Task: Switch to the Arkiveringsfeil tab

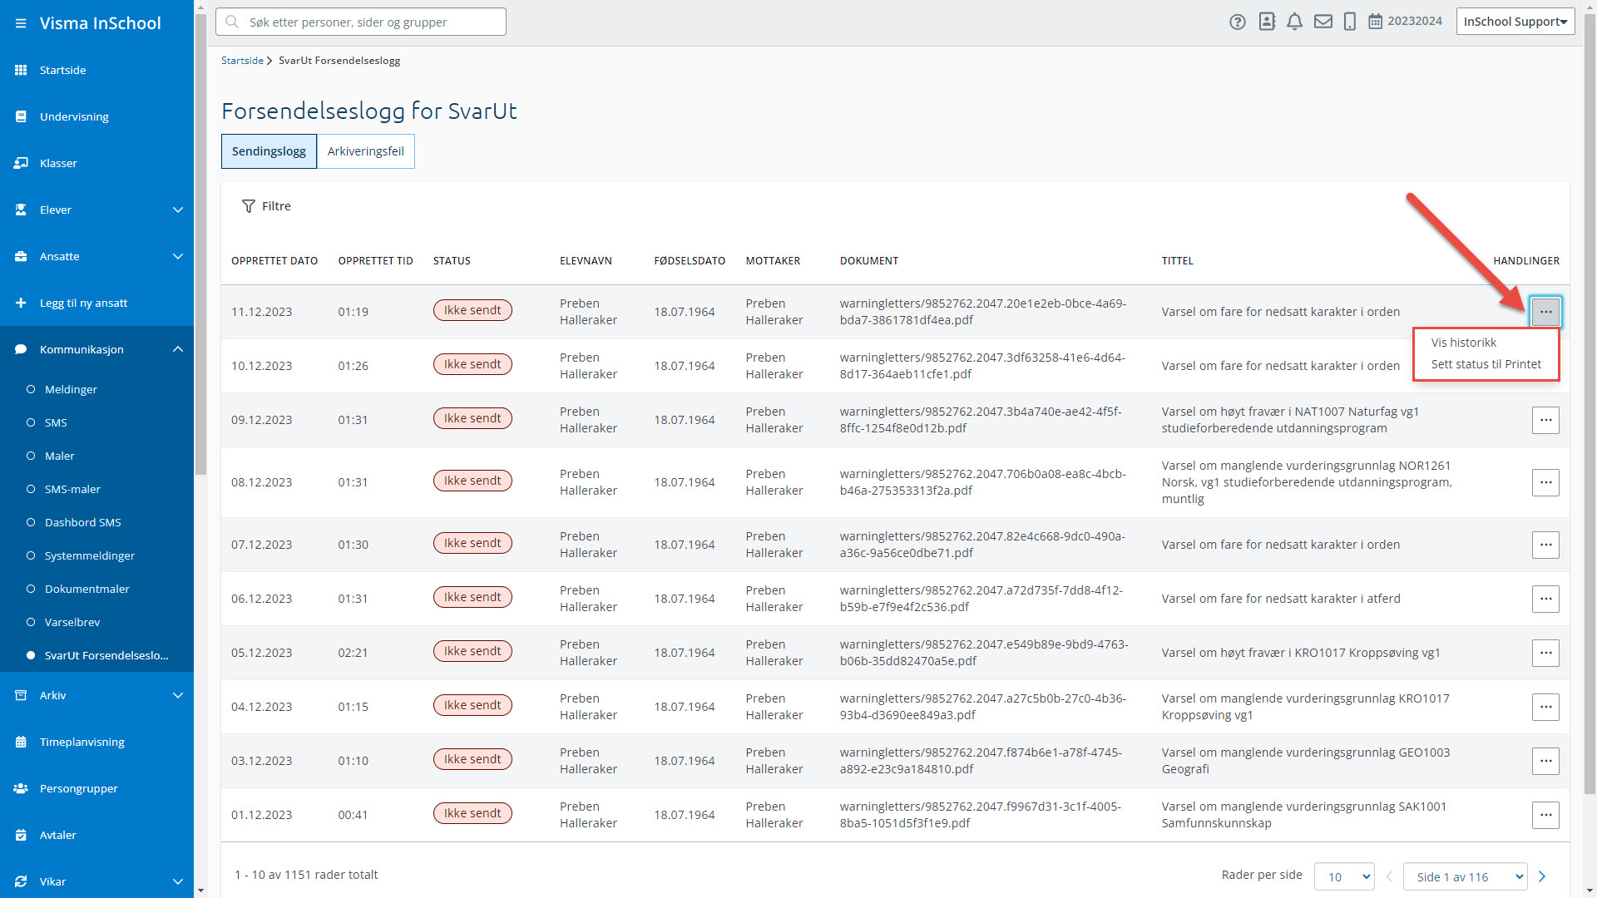Action: (365, 151)
